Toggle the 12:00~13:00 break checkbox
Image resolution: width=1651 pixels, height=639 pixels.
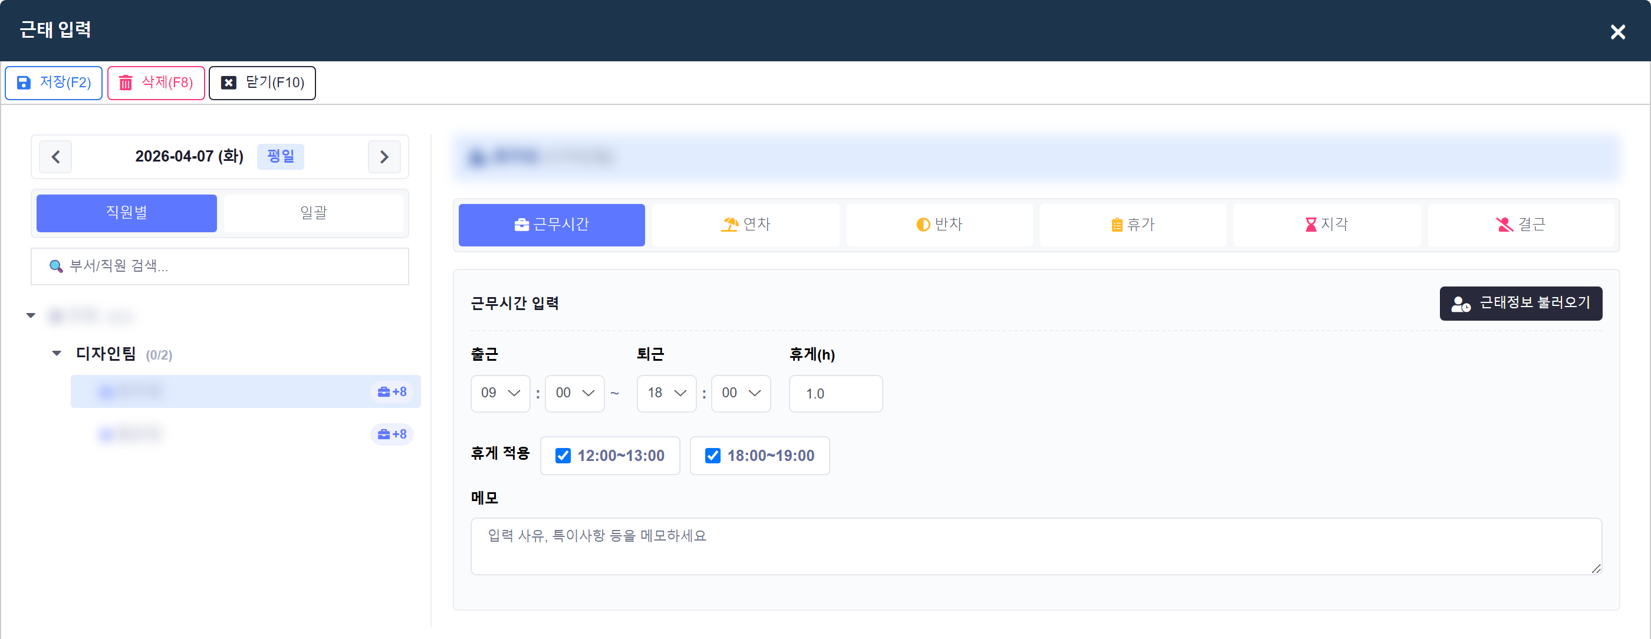563,456
